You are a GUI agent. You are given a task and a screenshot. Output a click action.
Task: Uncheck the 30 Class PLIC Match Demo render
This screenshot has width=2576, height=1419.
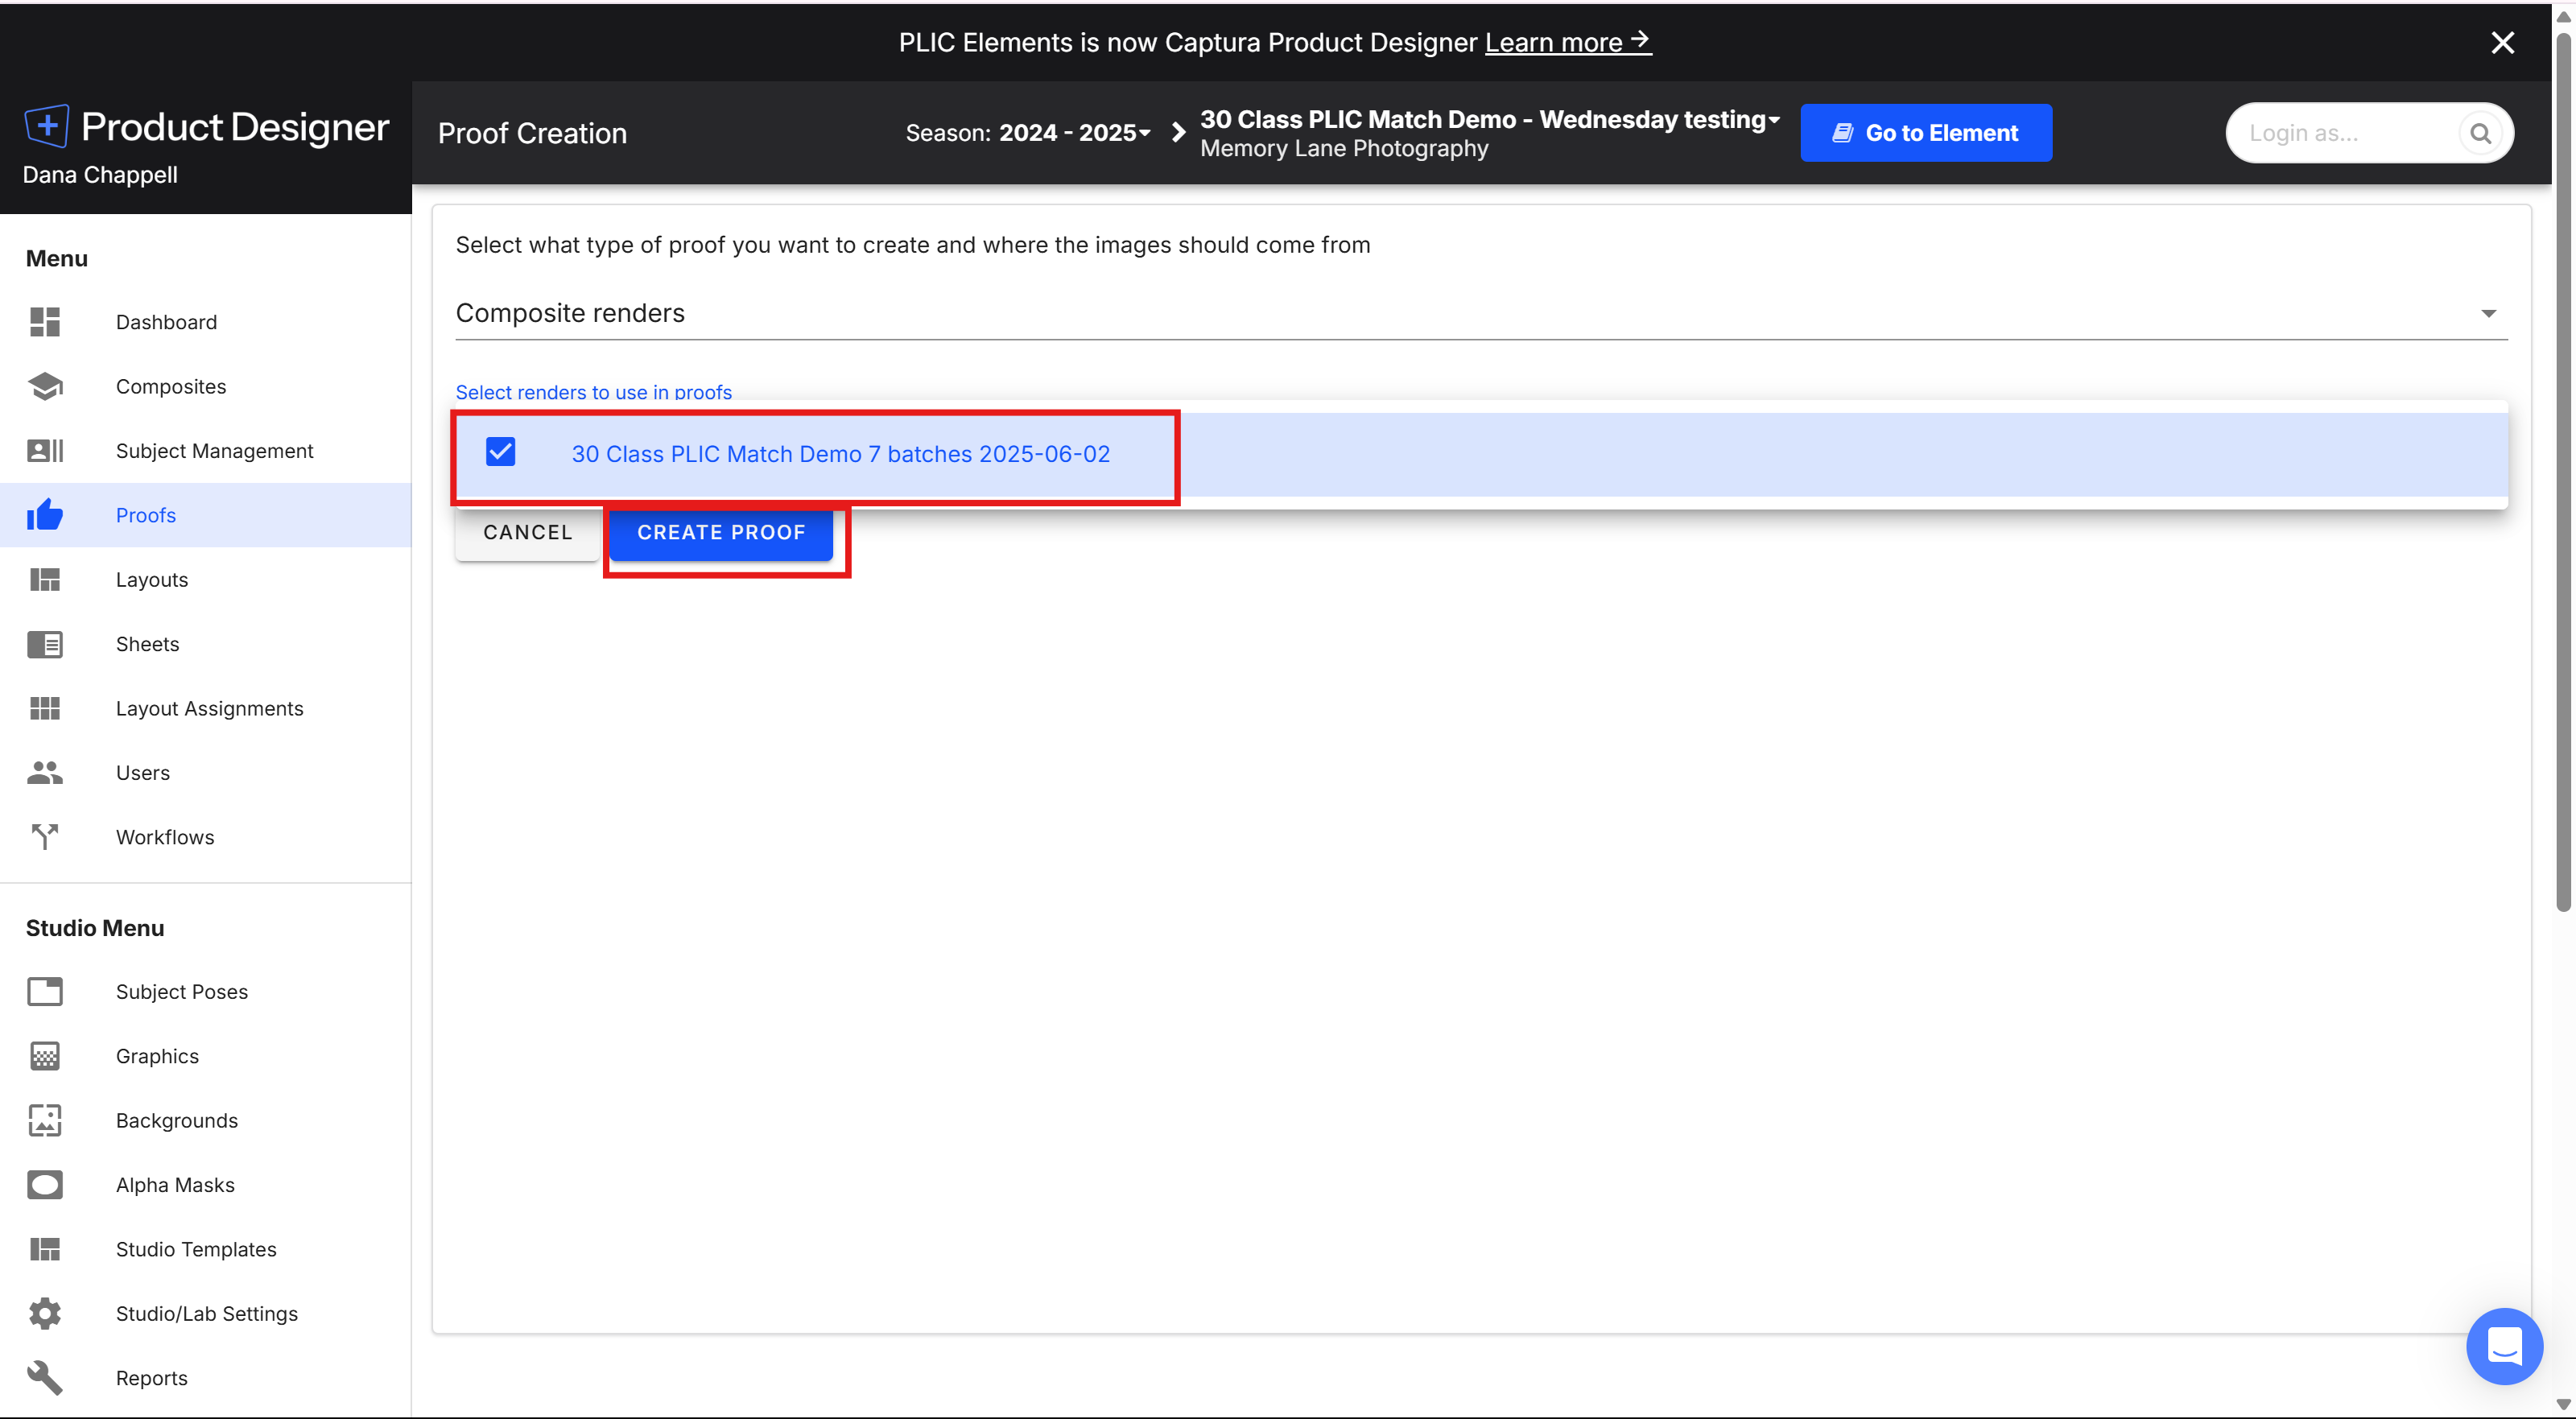[x=501, y=452]
